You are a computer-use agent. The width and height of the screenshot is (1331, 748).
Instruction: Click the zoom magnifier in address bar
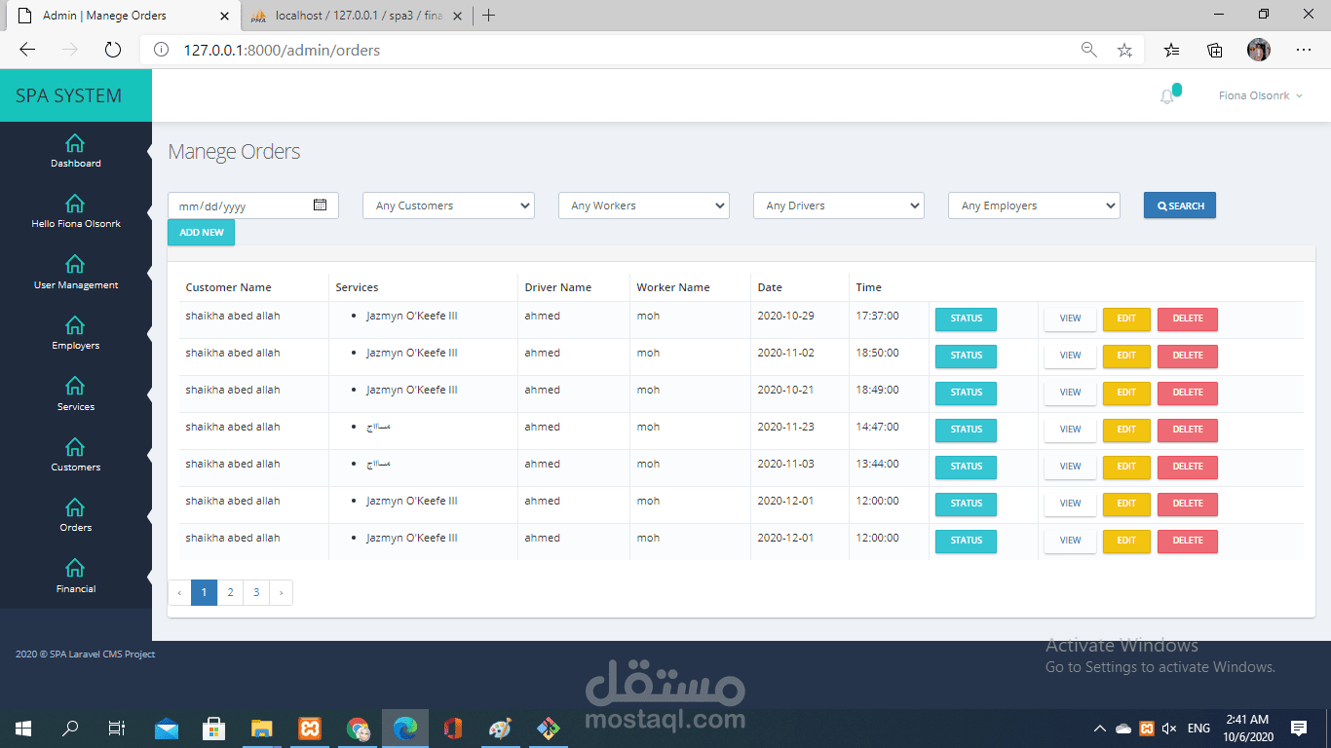coord(1089,50)
